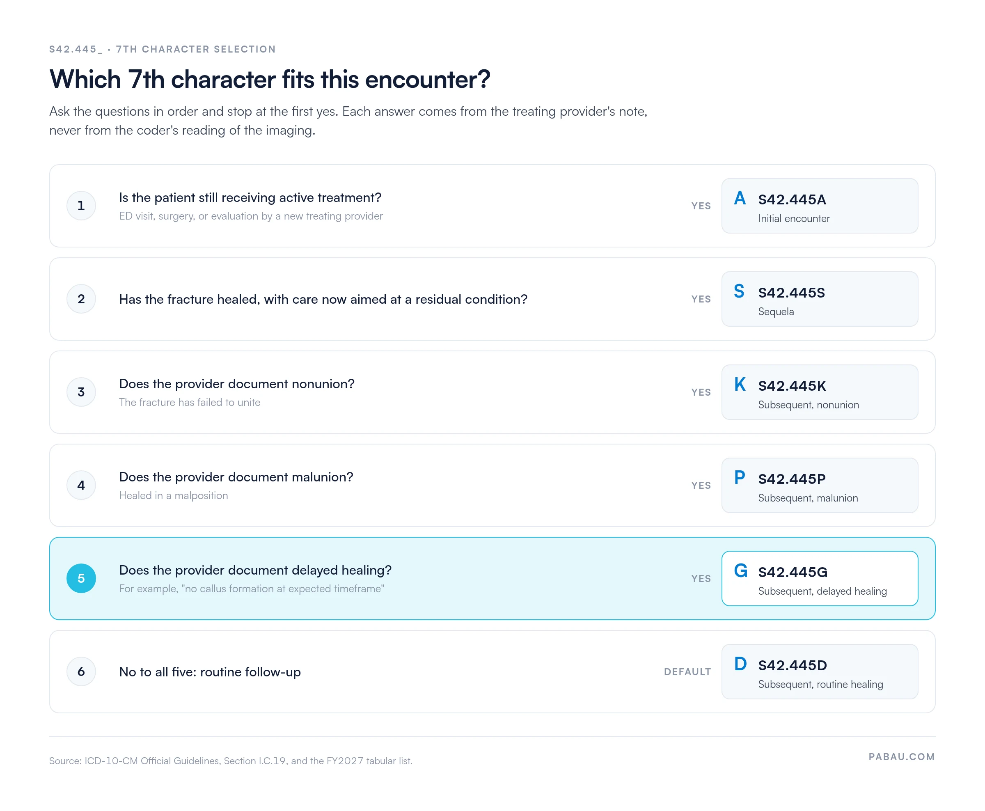Click the blue letter G icon
Viewport: 985px width, 811px height.
[x=741, y=570]
